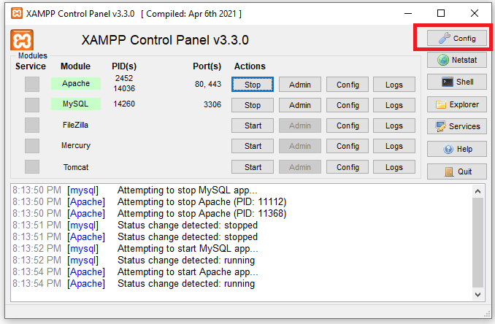Click the FileZilla module name
The height and width of the screenshot is (324, 495).
pos(75,125)
